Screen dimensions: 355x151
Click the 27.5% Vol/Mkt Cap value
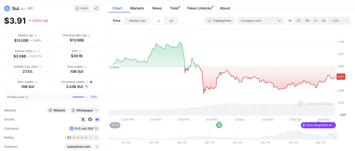pyautogui.click(x=27, y=72)
